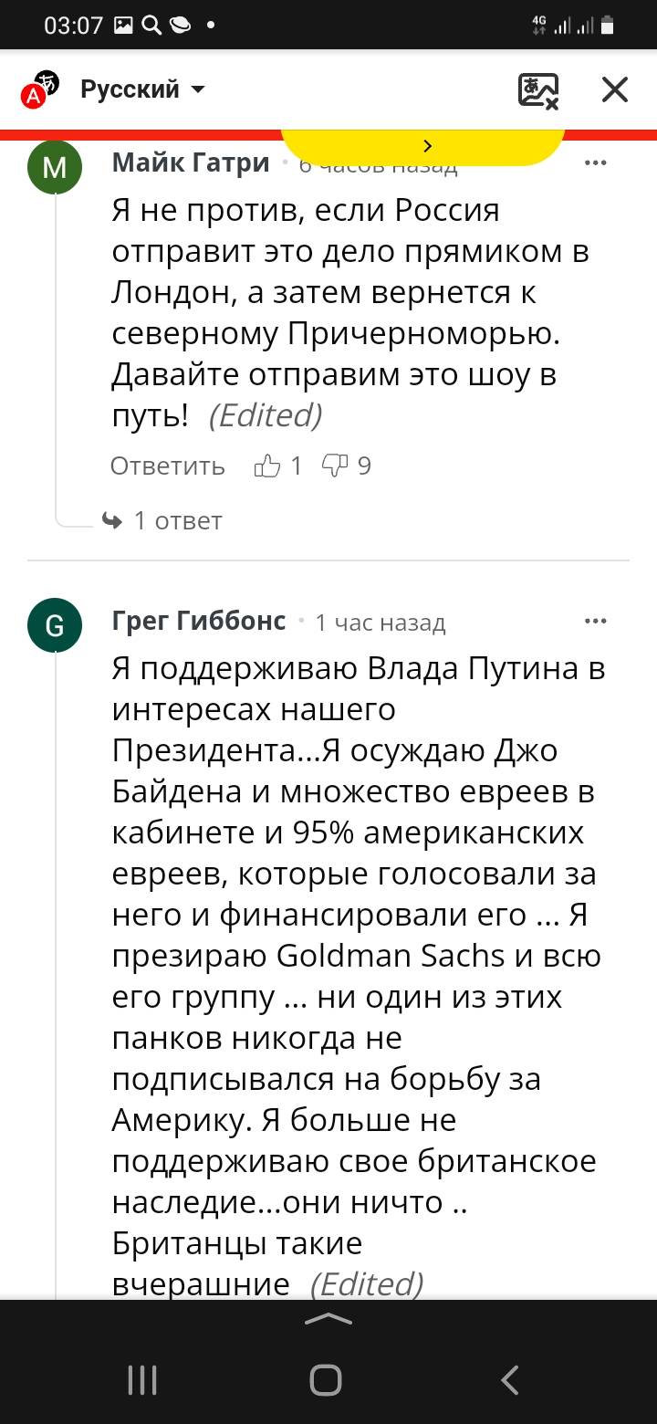Open Майк Гатри's profile name link
The height and width of the screenshot is (1424, 657).
(191, 162)
